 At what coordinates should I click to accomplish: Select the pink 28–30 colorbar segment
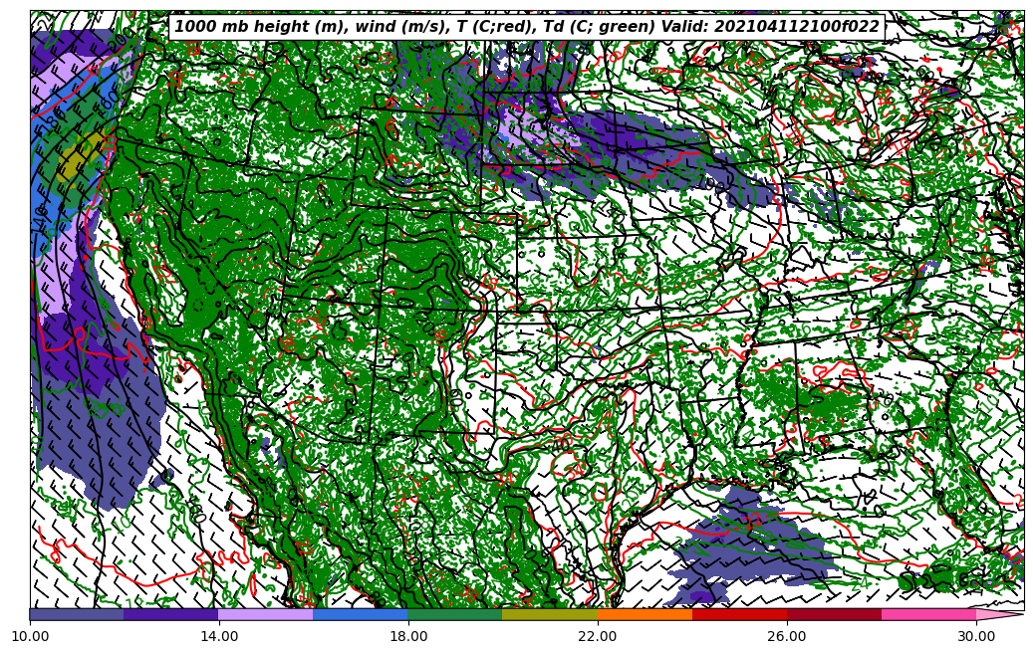[929, 614]
